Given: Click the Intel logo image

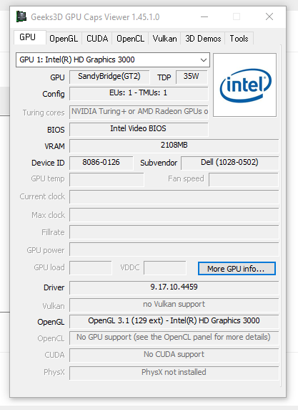Looking at the screenshot, I should [x=244, y=85].
